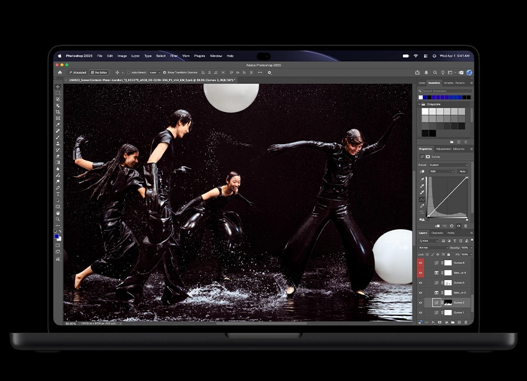Open the Kind filter dropdown in Layers
The image size is (527, 381).
click(x=429, y=241)
